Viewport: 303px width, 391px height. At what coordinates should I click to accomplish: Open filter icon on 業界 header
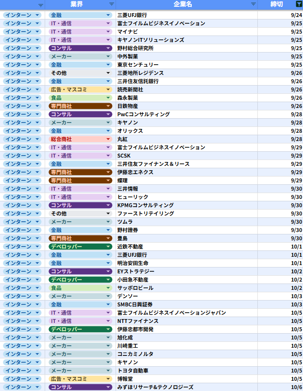pos(112,4)
